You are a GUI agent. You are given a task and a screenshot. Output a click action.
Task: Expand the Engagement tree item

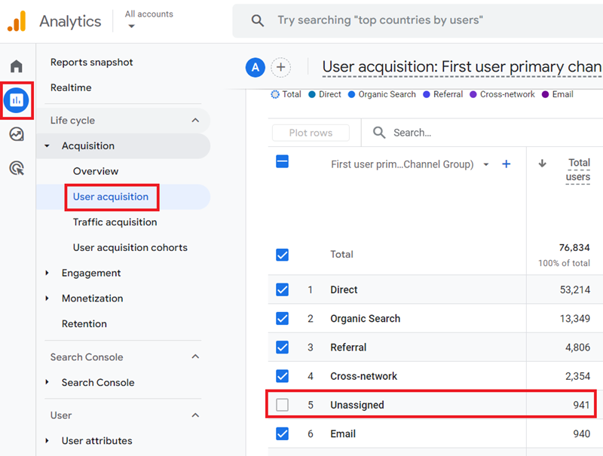(48, 273)
